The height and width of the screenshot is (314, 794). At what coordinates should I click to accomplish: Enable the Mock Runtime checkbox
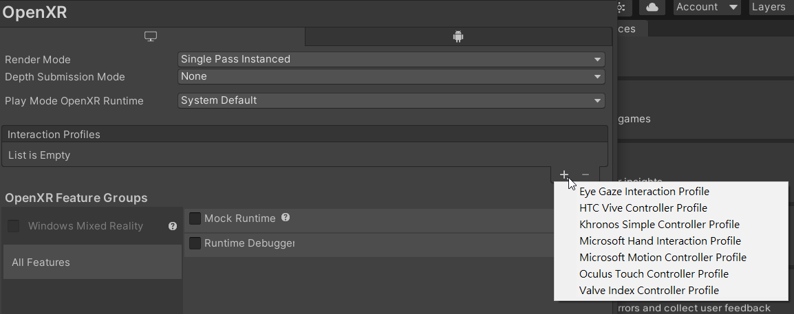click(195, 218)
